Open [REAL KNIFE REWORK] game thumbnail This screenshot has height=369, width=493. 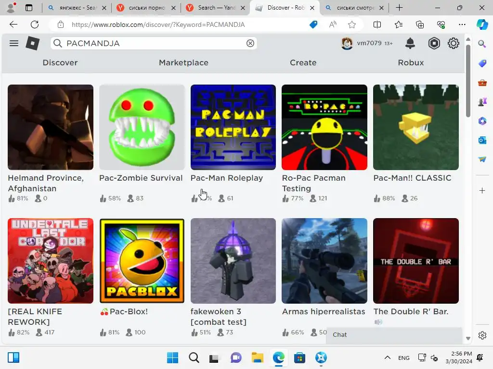tap(51, 261)
